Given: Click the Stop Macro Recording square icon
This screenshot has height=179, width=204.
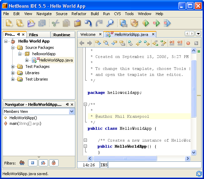Looking at the screenshot, I should (x=196, y=43).
